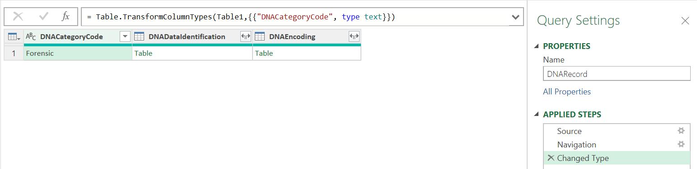Open Table link in DNADataIdentification cell
Screen dimensions: 697x169
click(143, 53)
